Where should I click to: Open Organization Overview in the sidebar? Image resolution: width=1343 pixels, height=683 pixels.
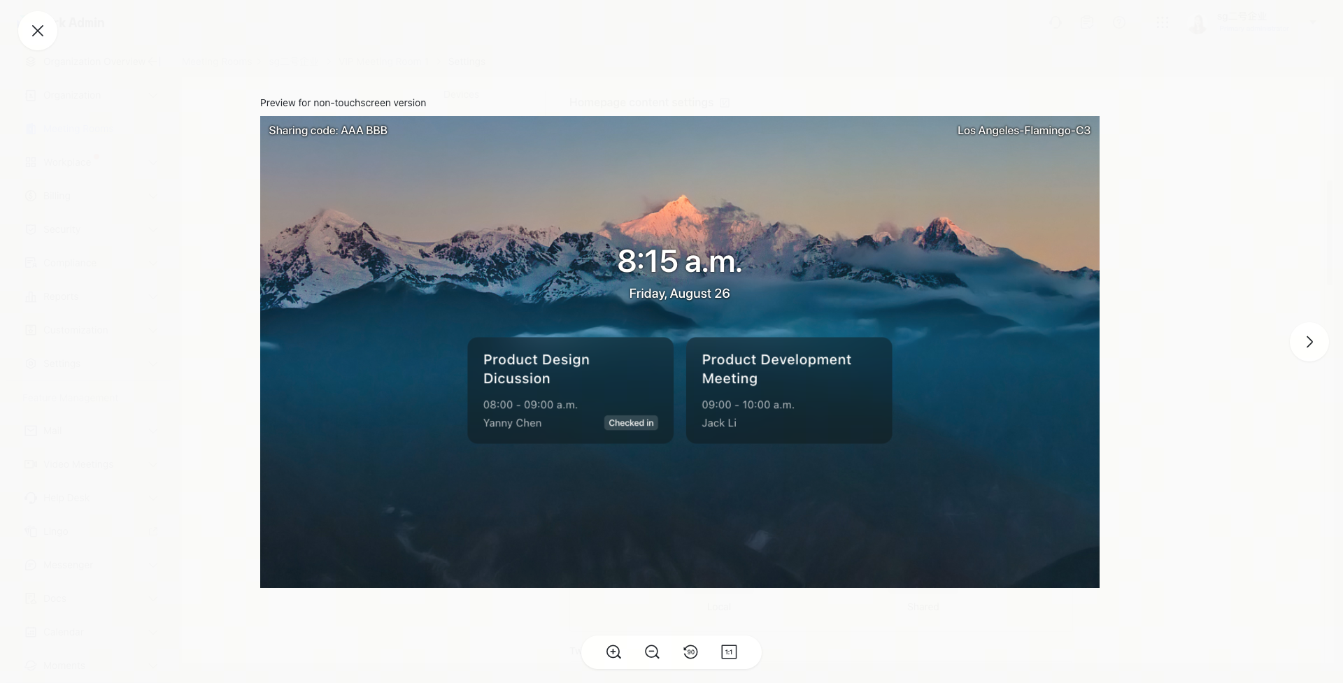(x=94, y=62)
